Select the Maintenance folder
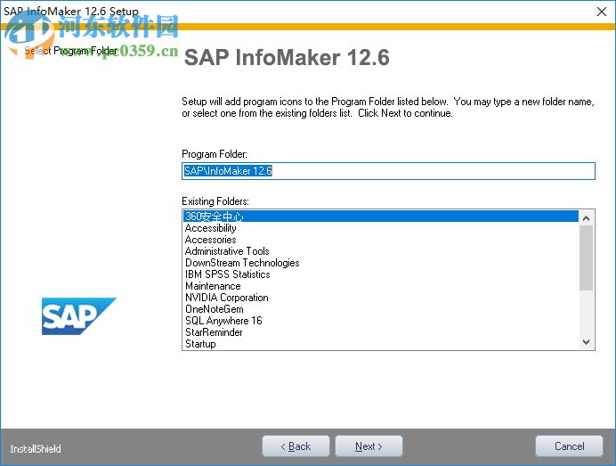 pos(381,286)
